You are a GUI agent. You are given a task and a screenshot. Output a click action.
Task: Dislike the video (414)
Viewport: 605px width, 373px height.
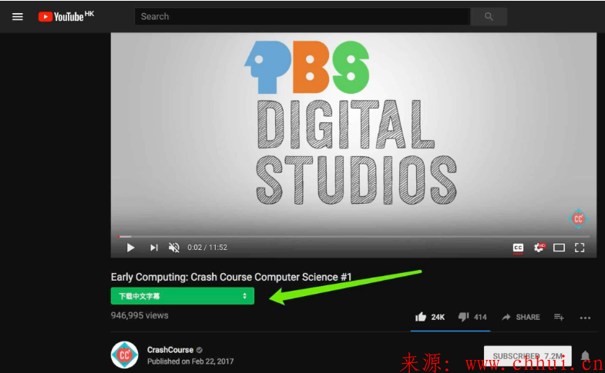click(472, 317)
